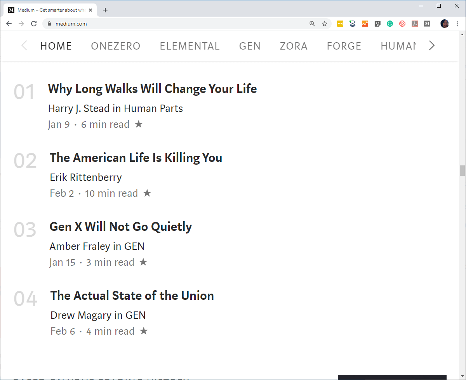Image resolution: width=466 pixels, height=380 pixels.
Task: Open the Grammarly extension
Action: pos(389,24)
